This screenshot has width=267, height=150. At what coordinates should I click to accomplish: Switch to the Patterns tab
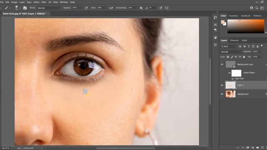click(257, 16)
